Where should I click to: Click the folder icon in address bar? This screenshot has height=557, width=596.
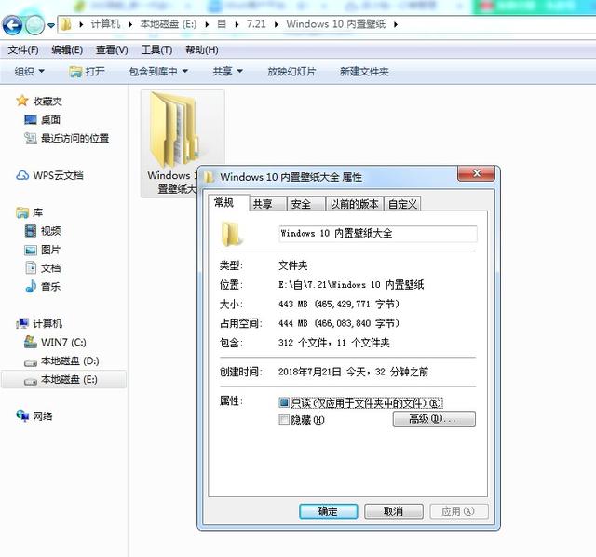click(66, 24)
